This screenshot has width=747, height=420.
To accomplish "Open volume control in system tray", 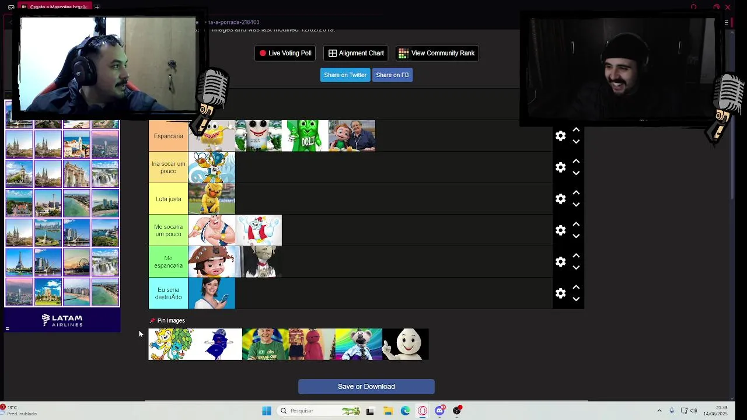I will (x=693, y=411).
